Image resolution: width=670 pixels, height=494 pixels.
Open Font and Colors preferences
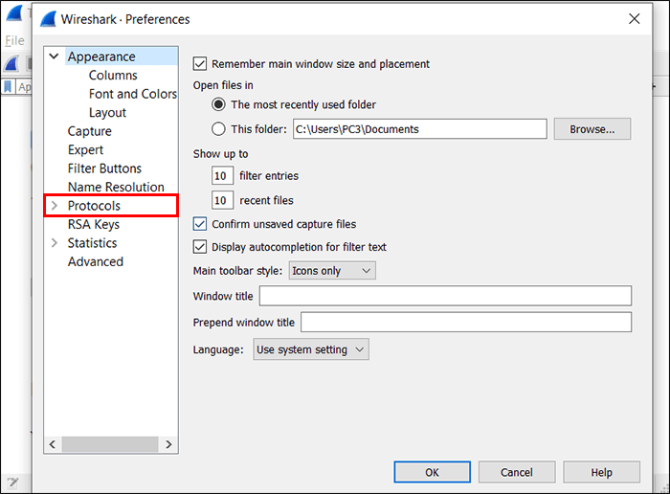pyautogui.click(x=132, y=94)
